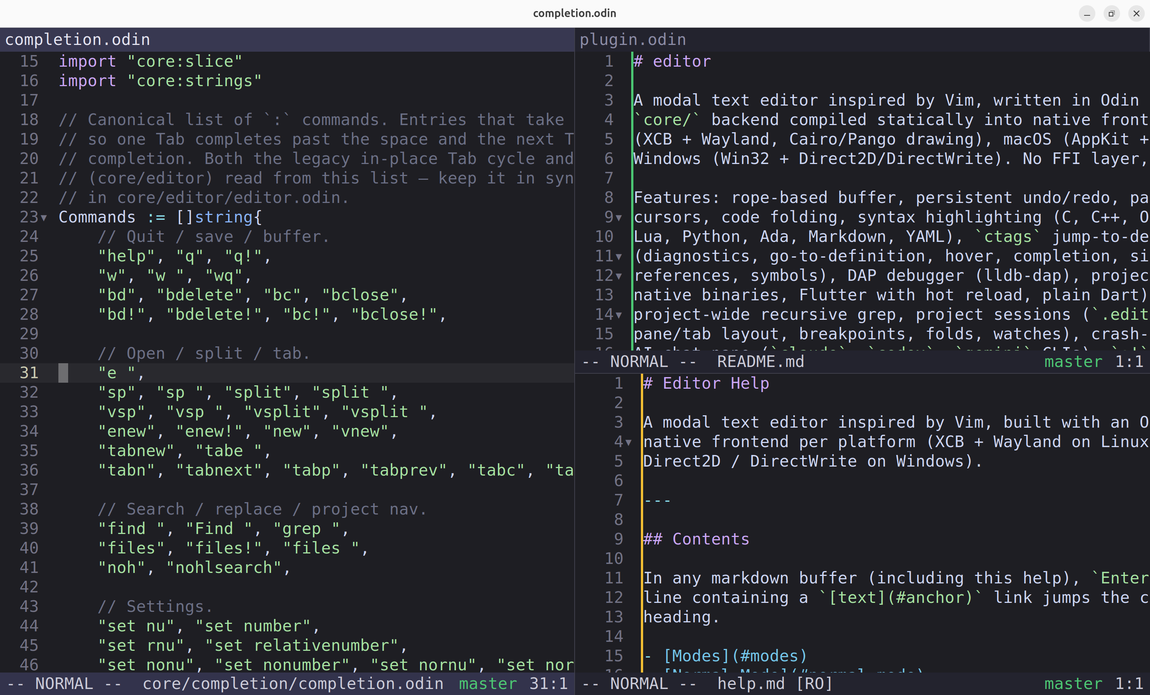Collapse the fold at line 23 Commands

[44, 218]
